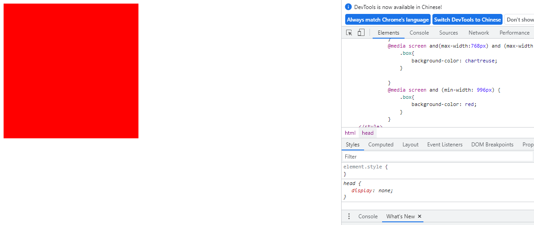Click the red box on the page
This screenshot has height=225, width=534.
(71, 71)
